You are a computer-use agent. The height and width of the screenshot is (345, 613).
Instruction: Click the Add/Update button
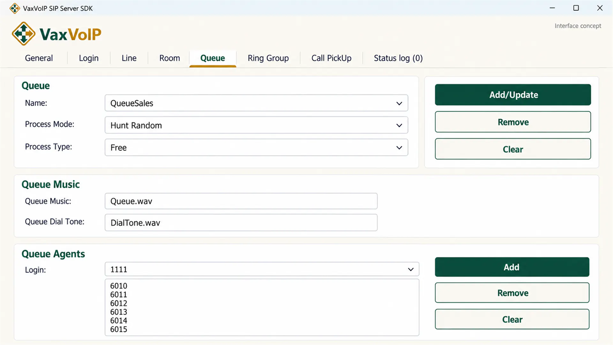click(513, 95)
